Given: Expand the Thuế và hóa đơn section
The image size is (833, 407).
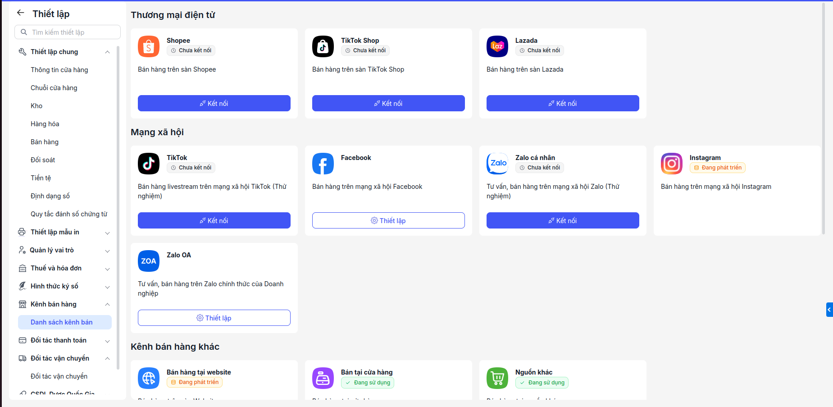Looking at the screenshot, I should click(107, 269).
